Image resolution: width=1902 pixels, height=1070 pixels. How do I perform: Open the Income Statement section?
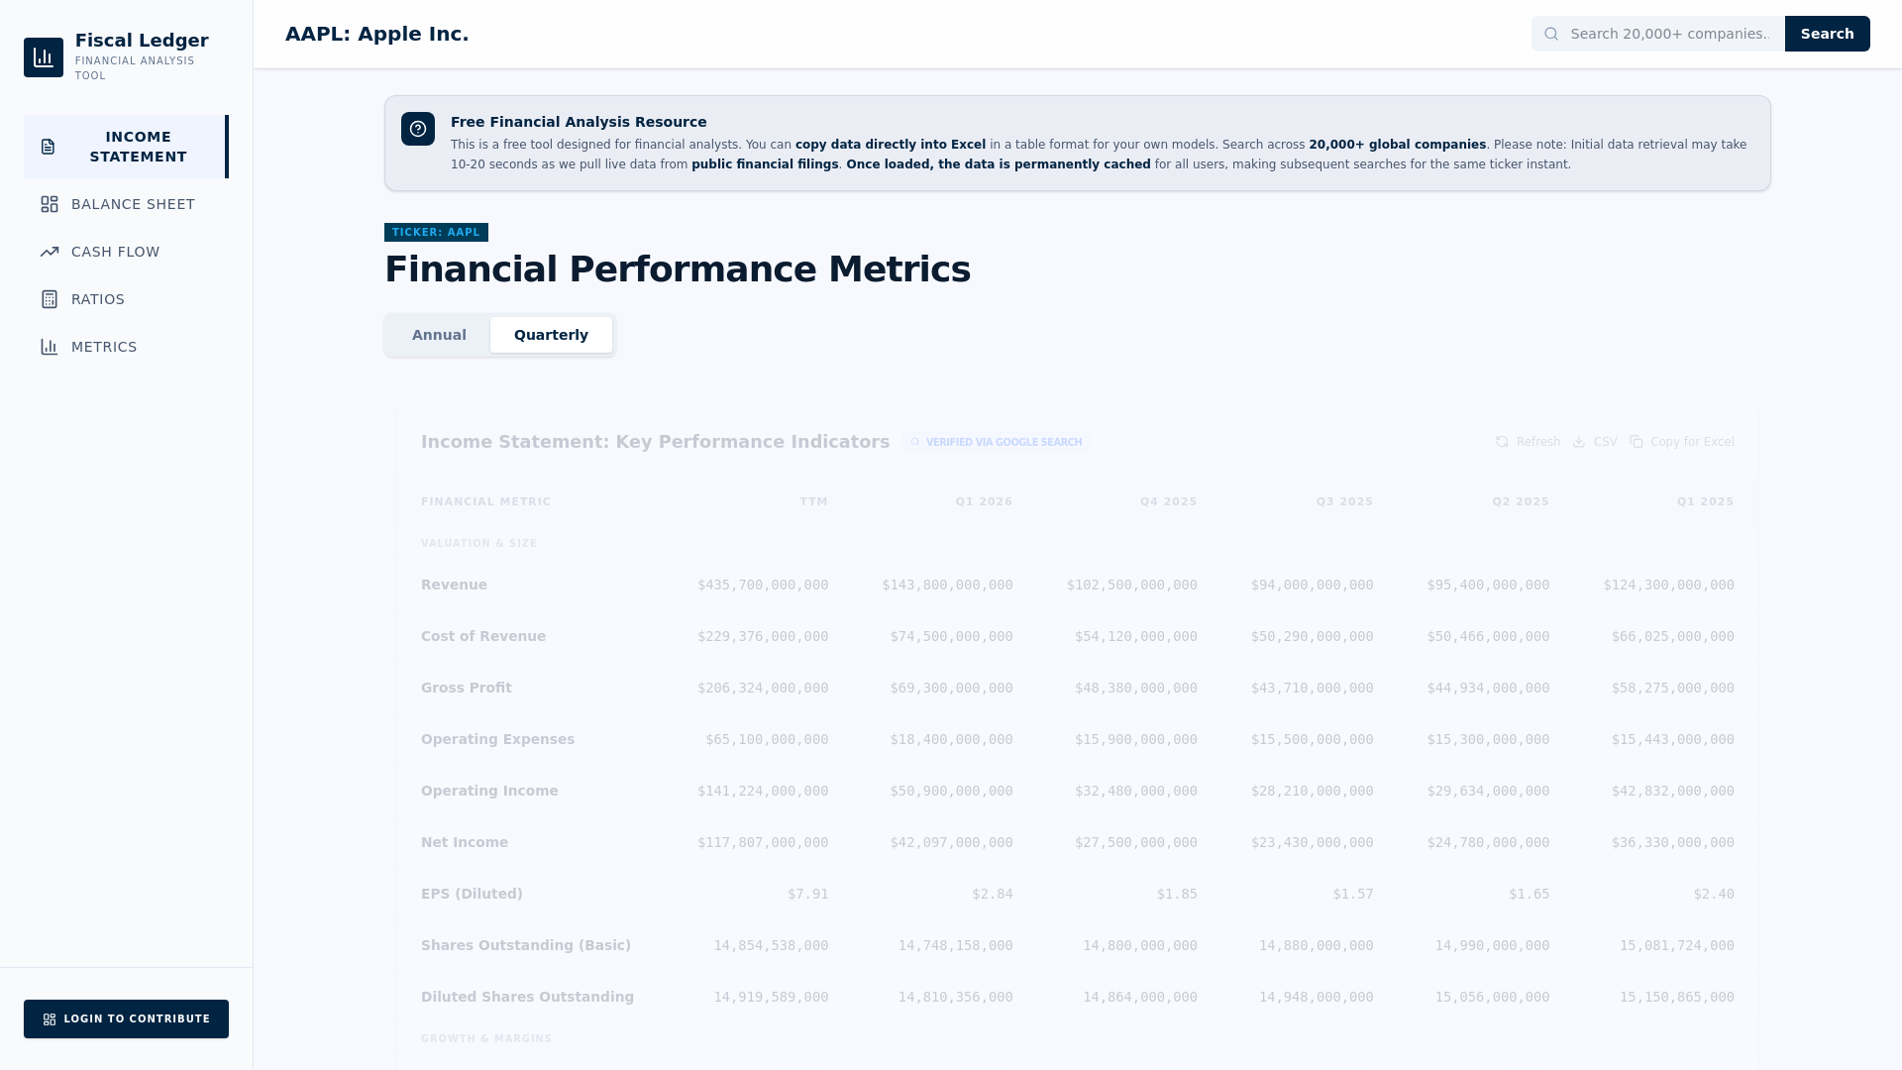pos(126,147)
